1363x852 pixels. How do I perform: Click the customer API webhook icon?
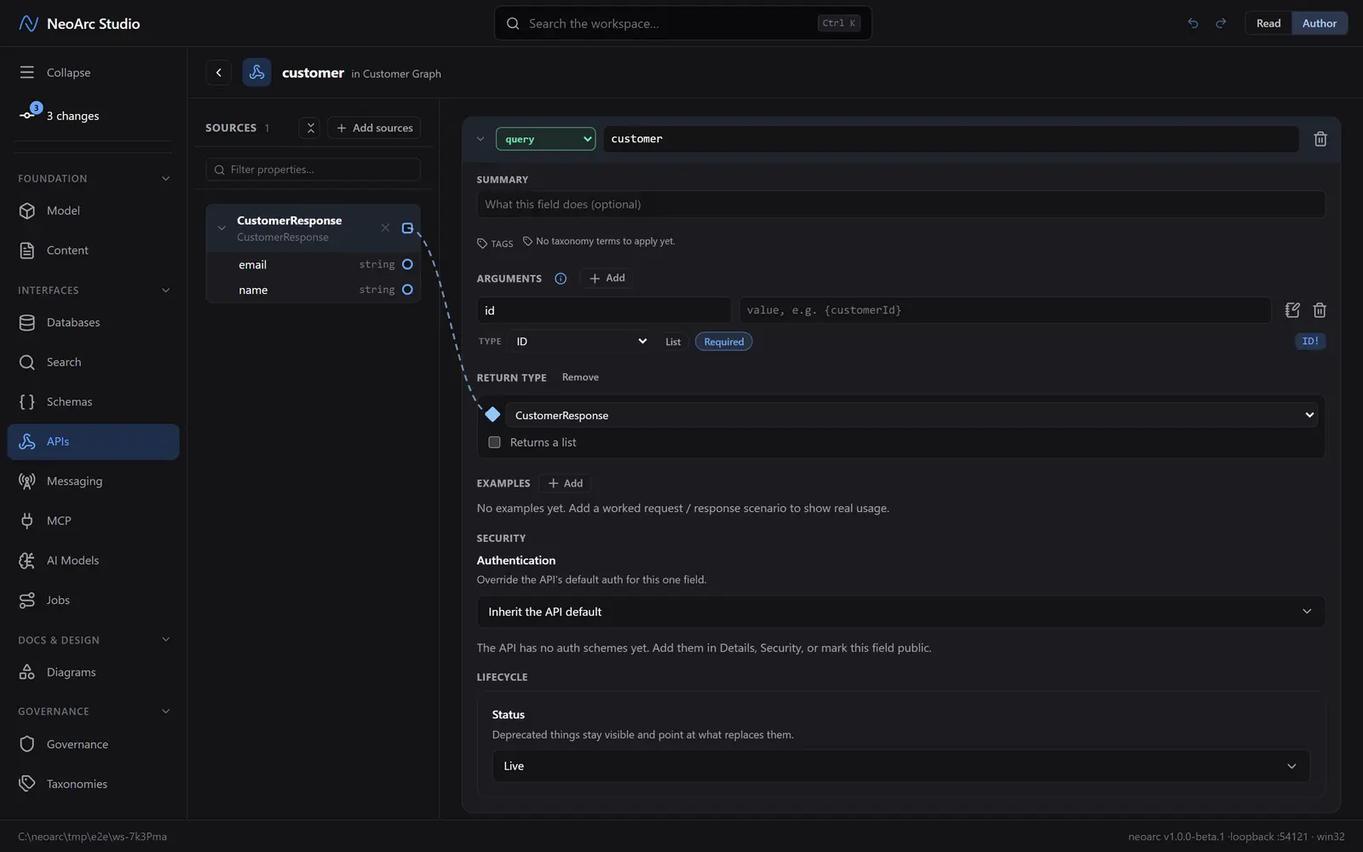pos(256,72)
